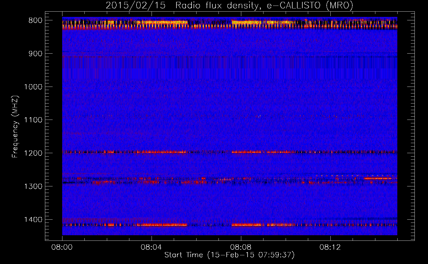Click the 1000 frequency tick label
Viewport: 428px width, 264px height.
point(33,87)
